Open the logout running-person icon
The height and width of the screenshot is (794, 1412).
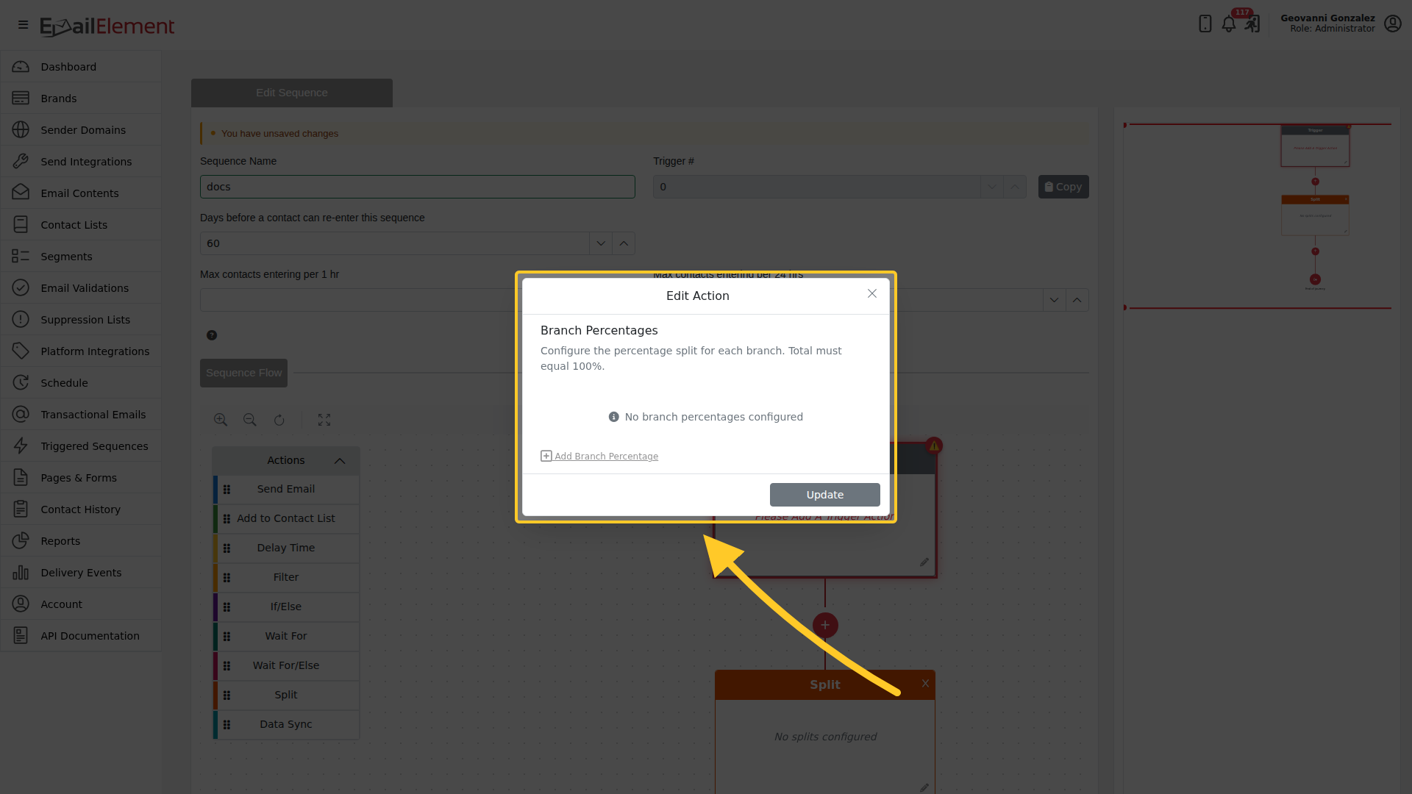[x=1252, y=24]
